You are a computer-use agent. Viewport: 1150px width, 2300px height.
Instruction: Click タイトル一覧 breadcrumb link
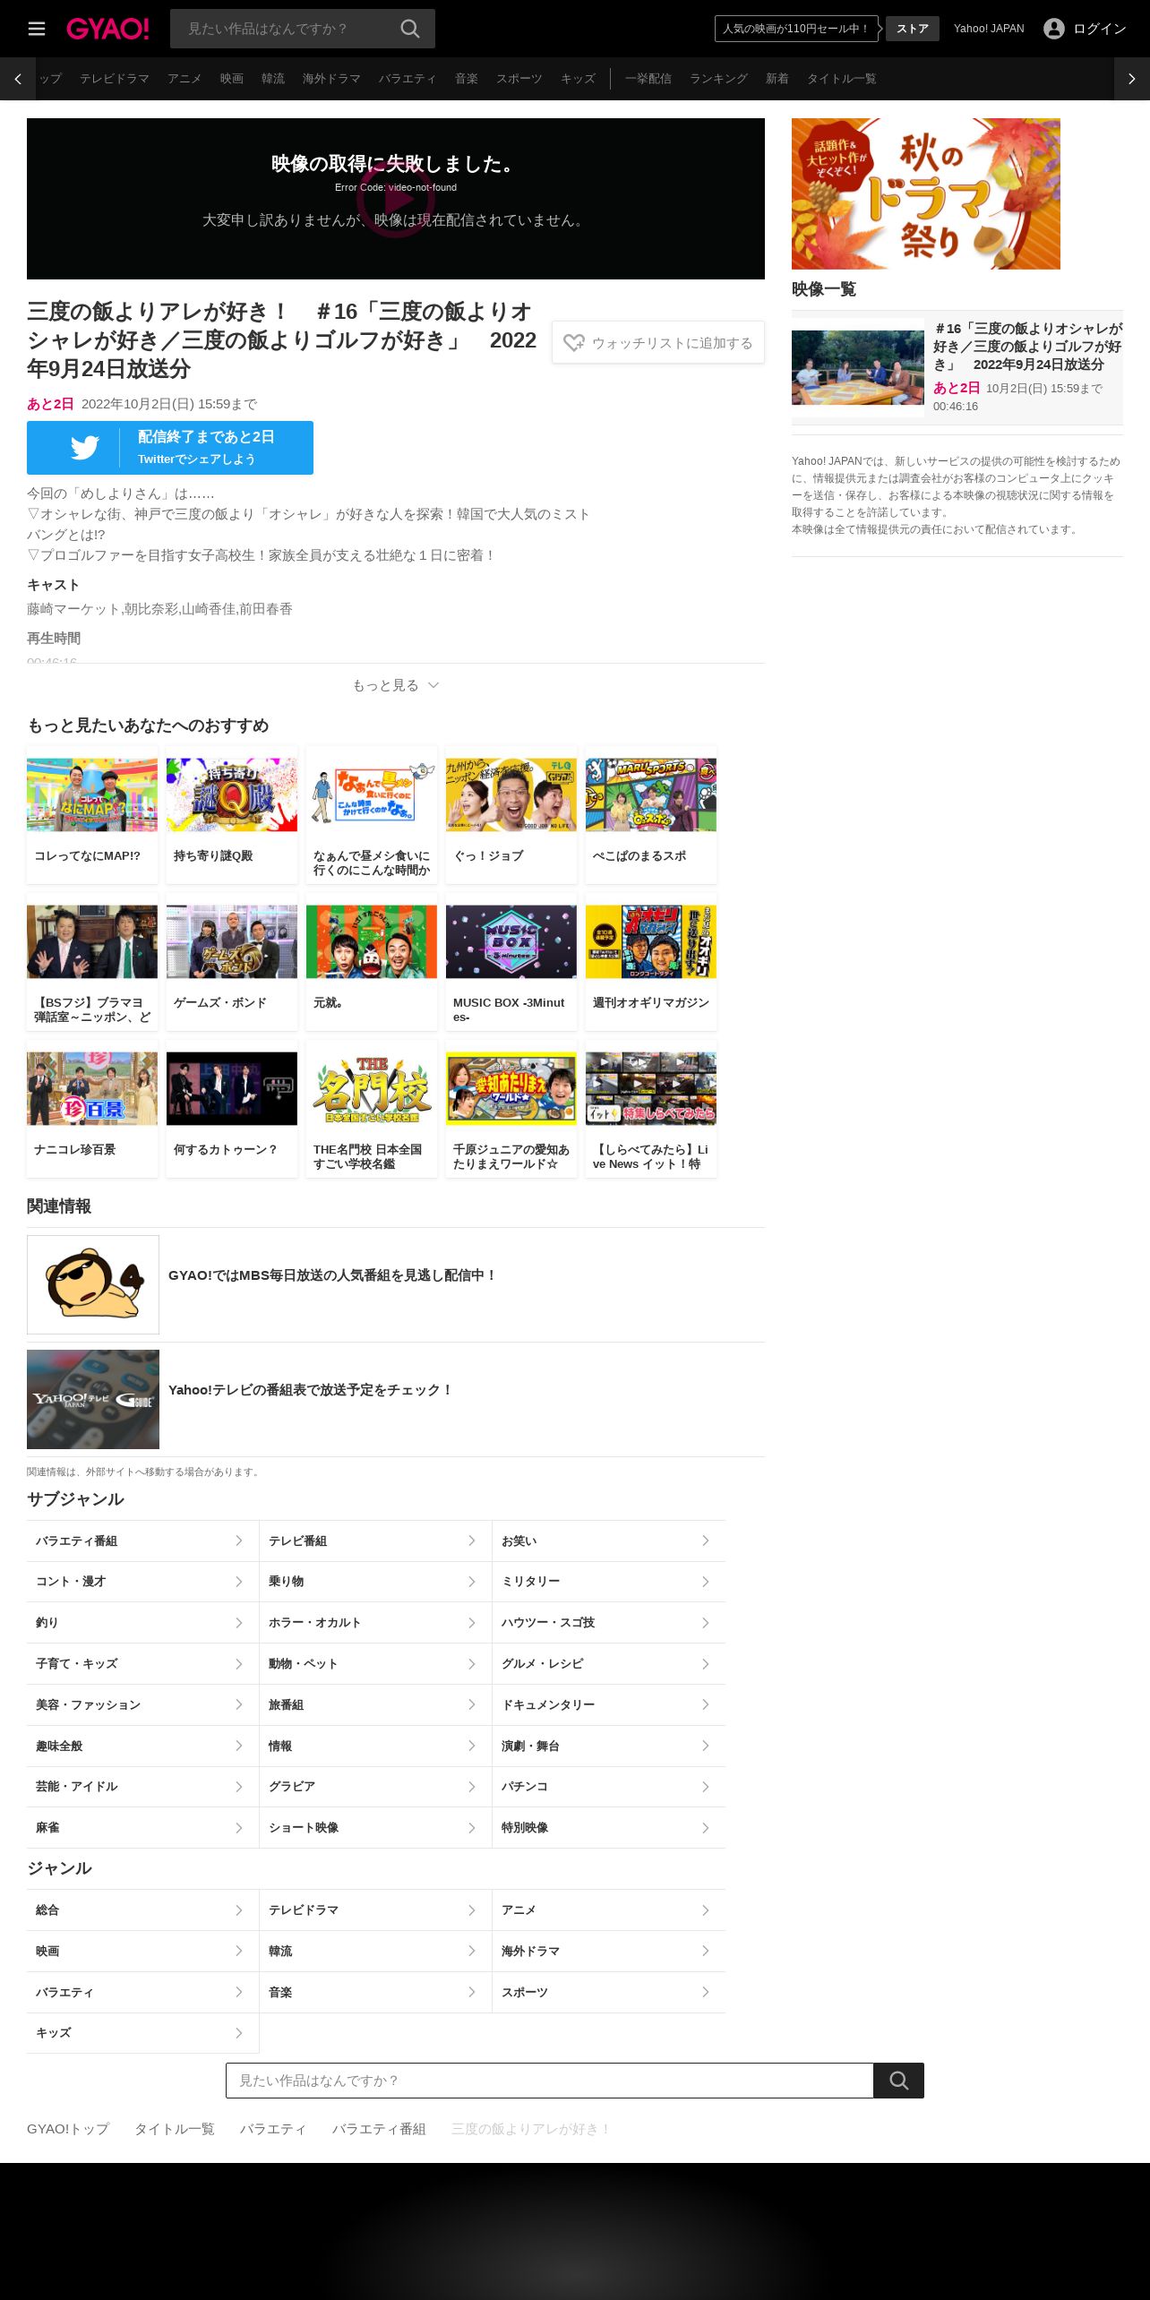(175, 2129)
